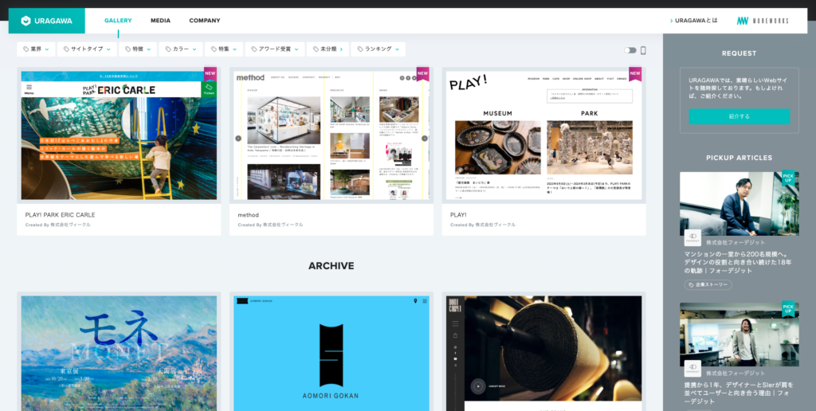This screenshot has height=411, width=816.
Task: Click the smartphone view icon
Action: pos(643,50)
